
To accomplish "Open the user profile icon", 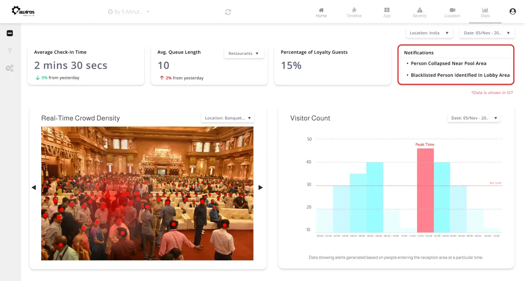I will point(513,11).
